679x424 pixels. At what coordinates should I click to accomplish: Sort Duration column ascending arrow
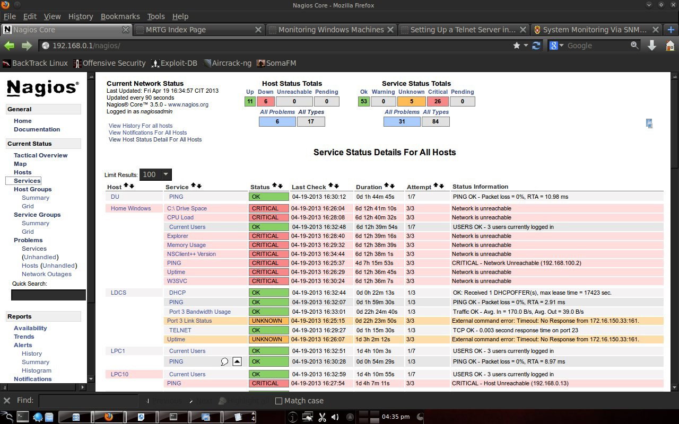[387, 186]
